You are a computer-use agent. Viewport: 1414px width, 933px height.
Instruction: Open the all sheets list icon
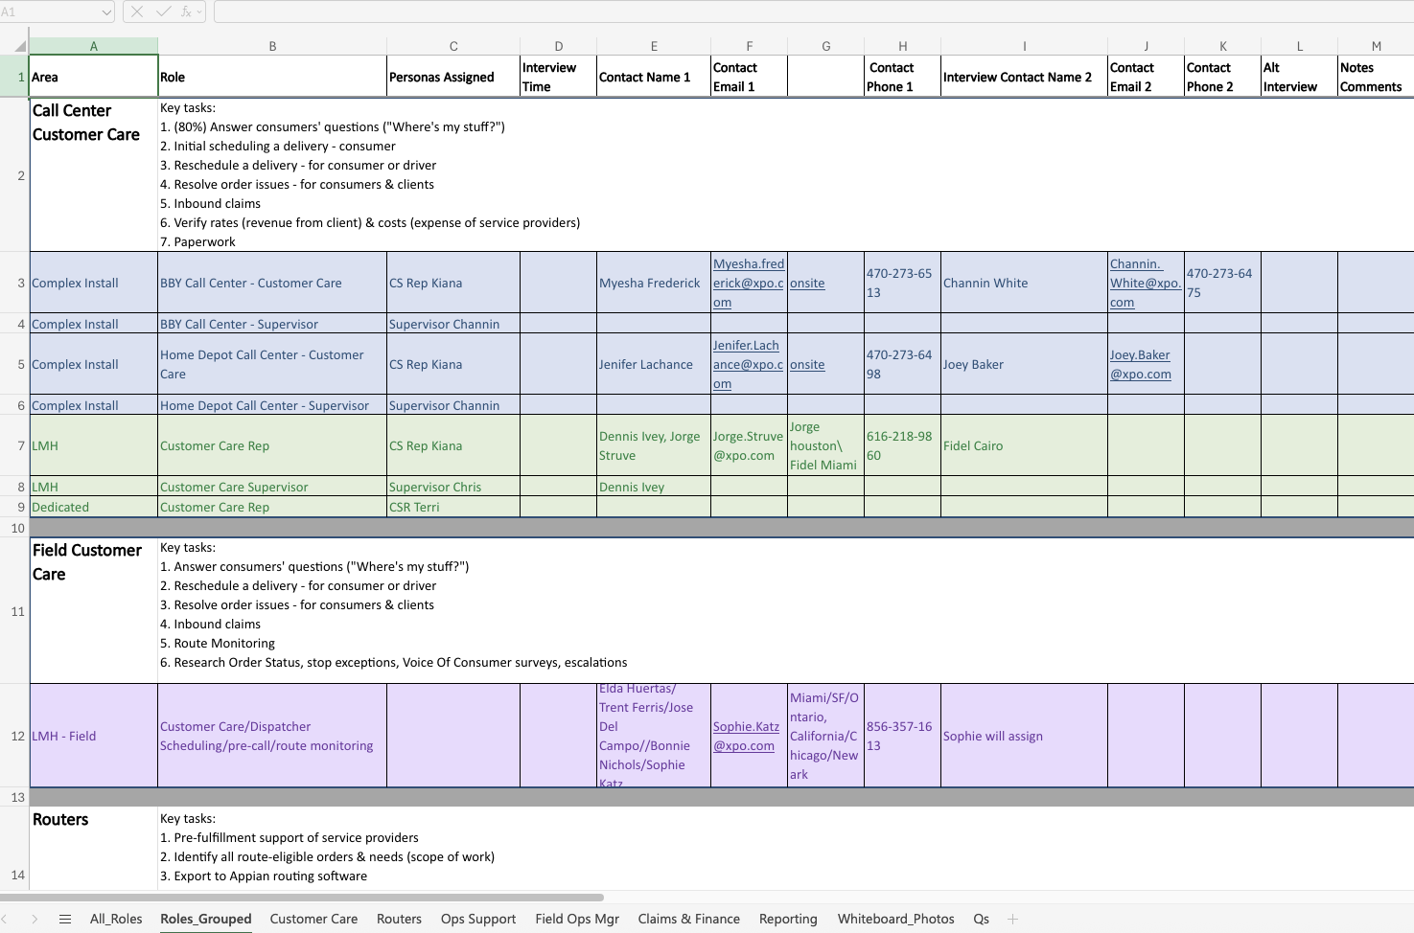tap(65, 919)
